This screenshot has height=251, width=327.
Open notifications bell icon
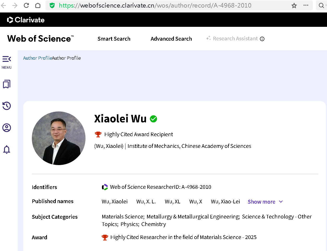pyautogui.click(x=7, y=149)
